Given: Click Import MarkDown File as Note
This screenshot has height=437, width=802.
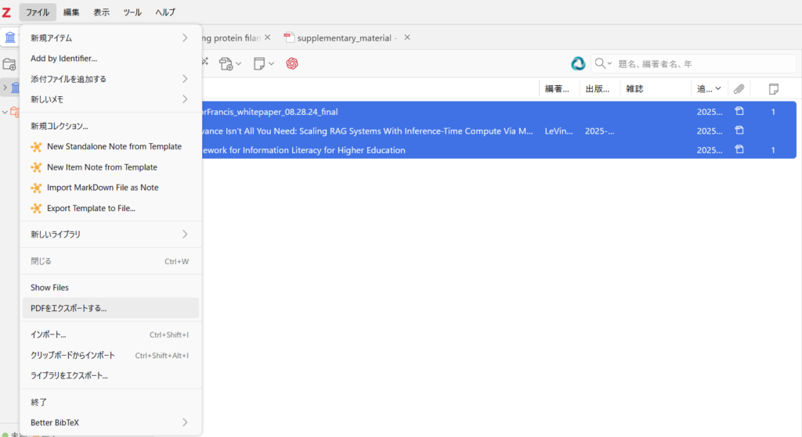Looking at the screenshot, I should [x=103, y=188].
